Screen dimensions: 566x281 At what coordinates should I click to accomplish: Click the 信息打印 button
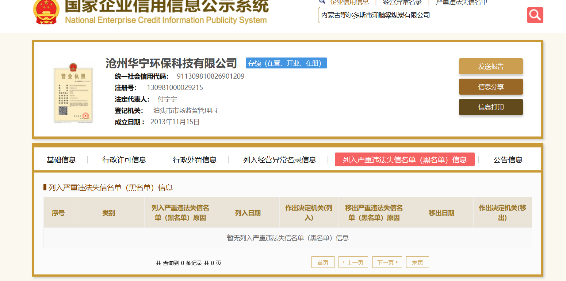(x=491, y=107)
